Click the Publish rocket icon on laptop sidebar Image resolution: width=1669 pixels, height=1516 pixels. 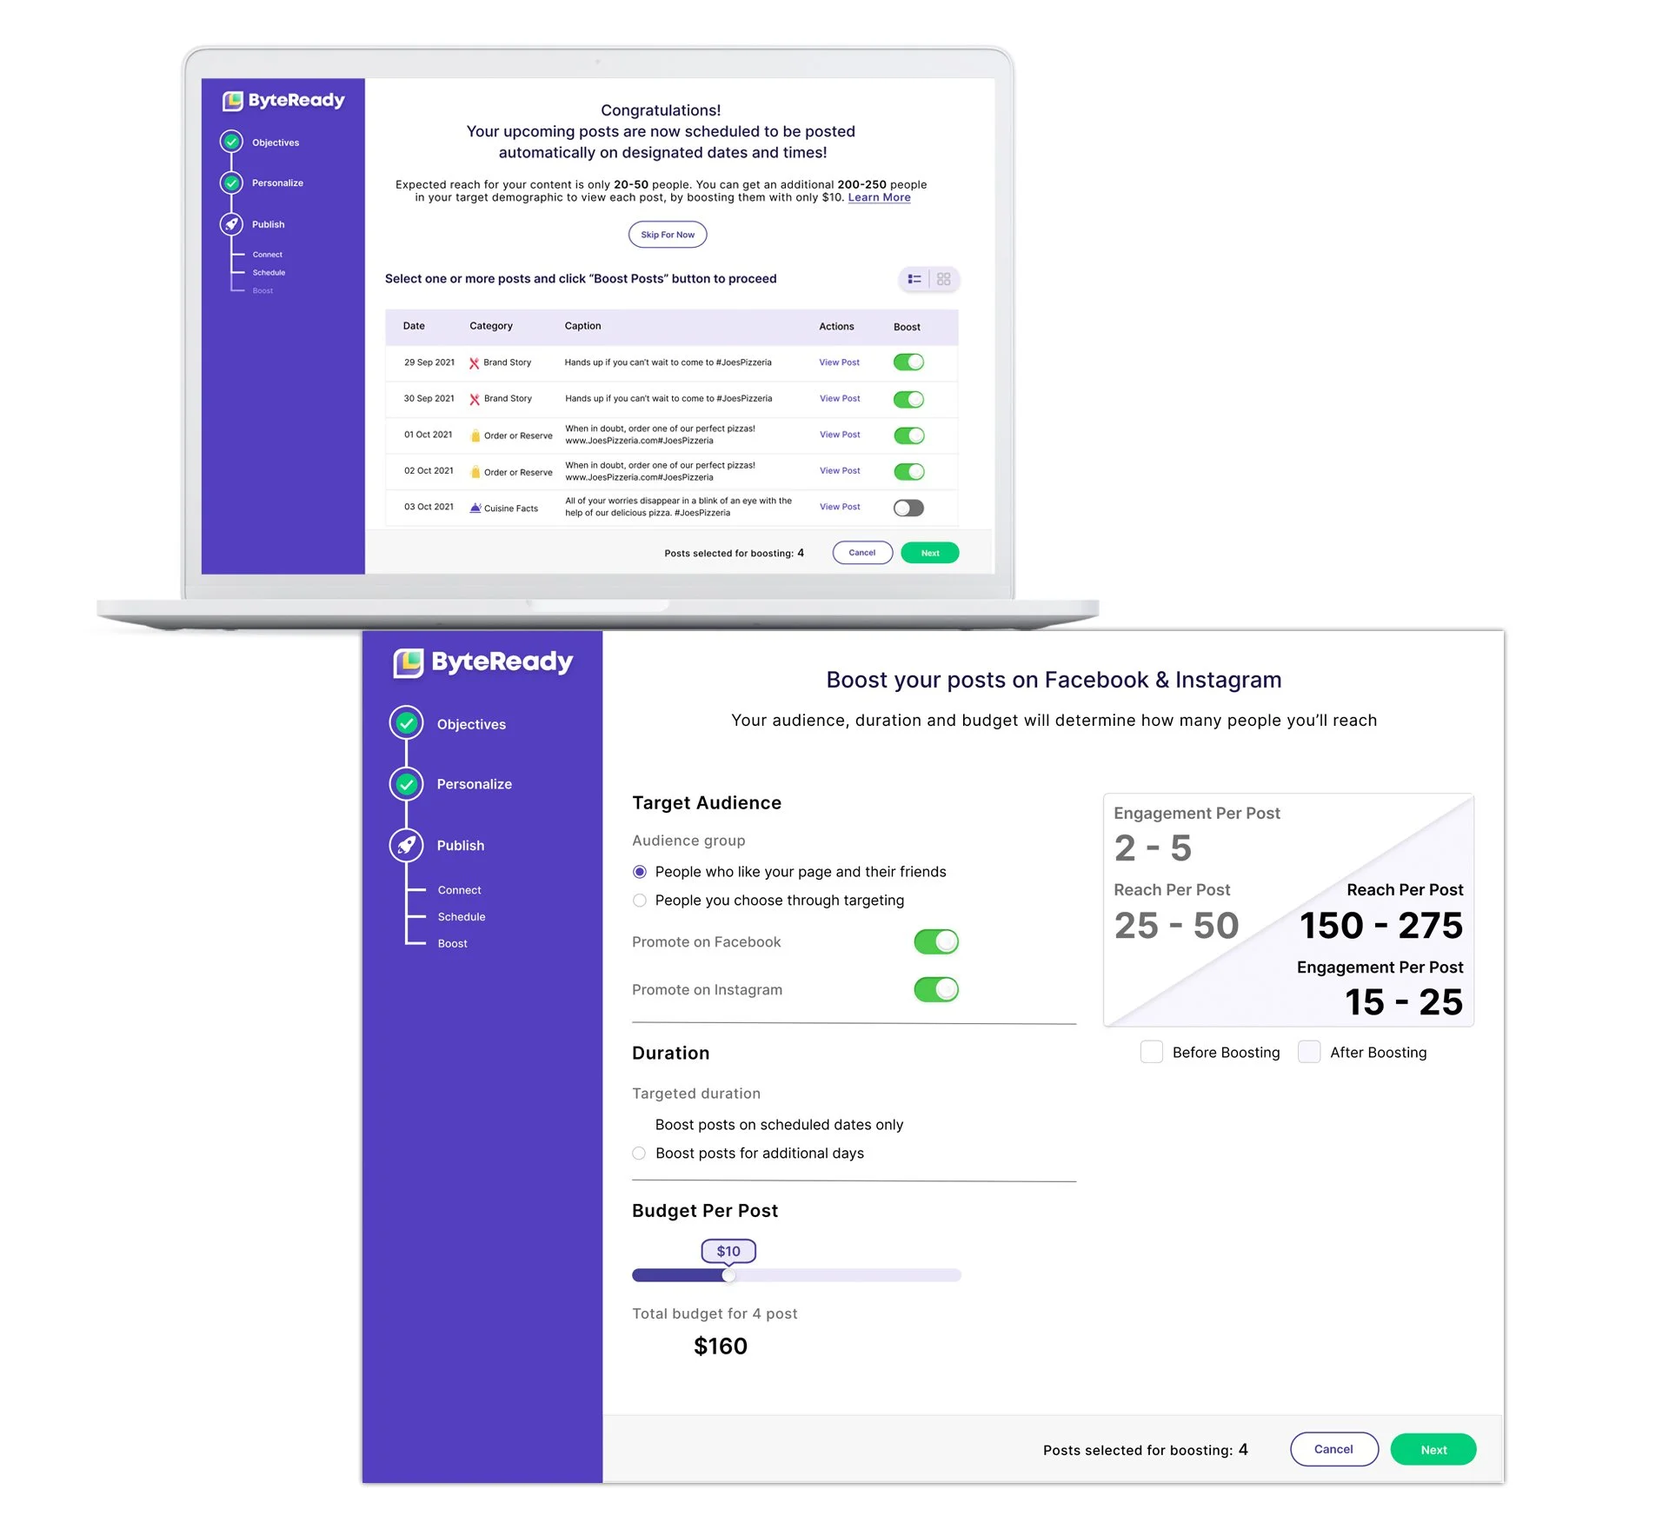point(231,224)
